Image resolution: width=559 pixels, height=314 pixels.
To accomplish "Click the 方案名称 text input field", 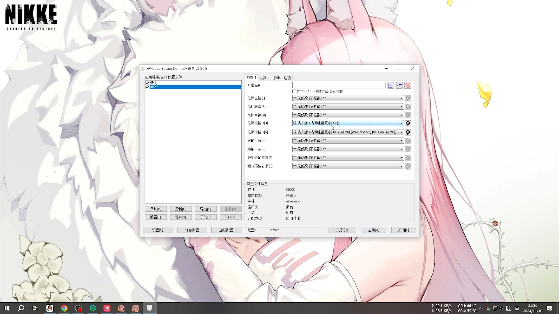I will (x=339, y=85).
